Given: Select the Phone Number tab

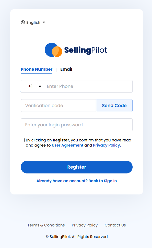Looking at the screenshot, I should 37,69.
